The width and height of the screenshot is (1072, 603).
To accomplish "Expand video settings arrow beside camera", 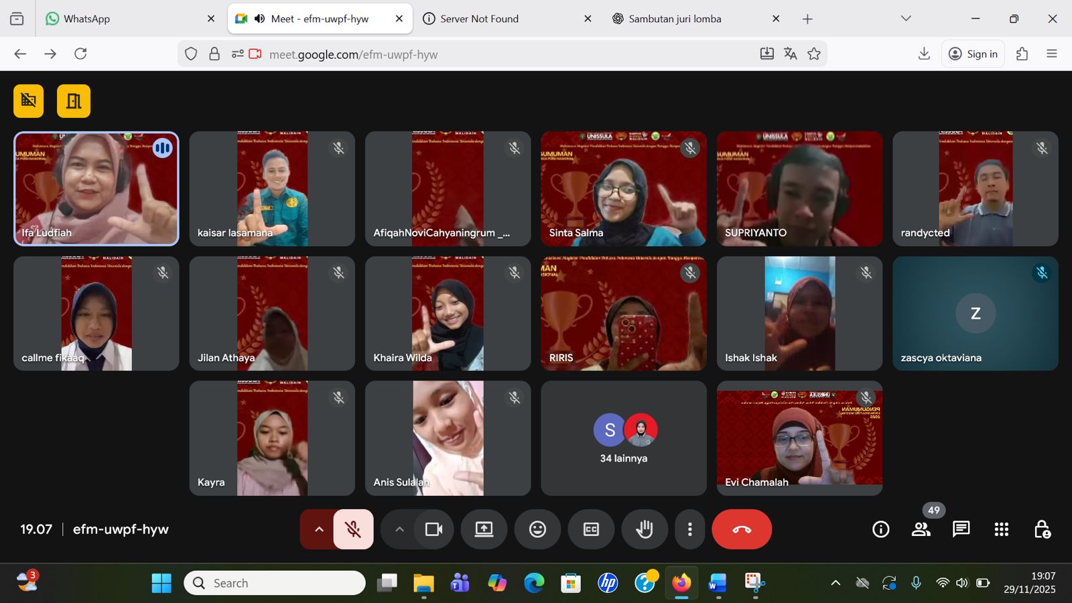I will [399, 529].
